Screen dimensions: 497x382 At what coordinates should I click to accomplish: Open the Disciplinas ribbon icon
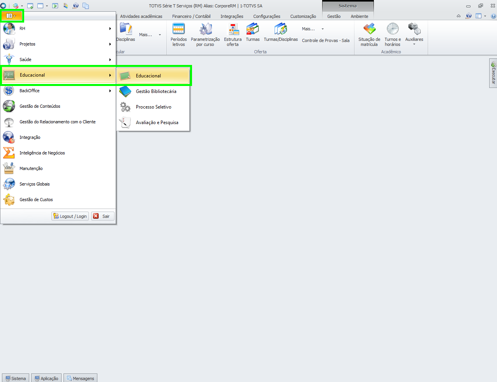point(125,32)
